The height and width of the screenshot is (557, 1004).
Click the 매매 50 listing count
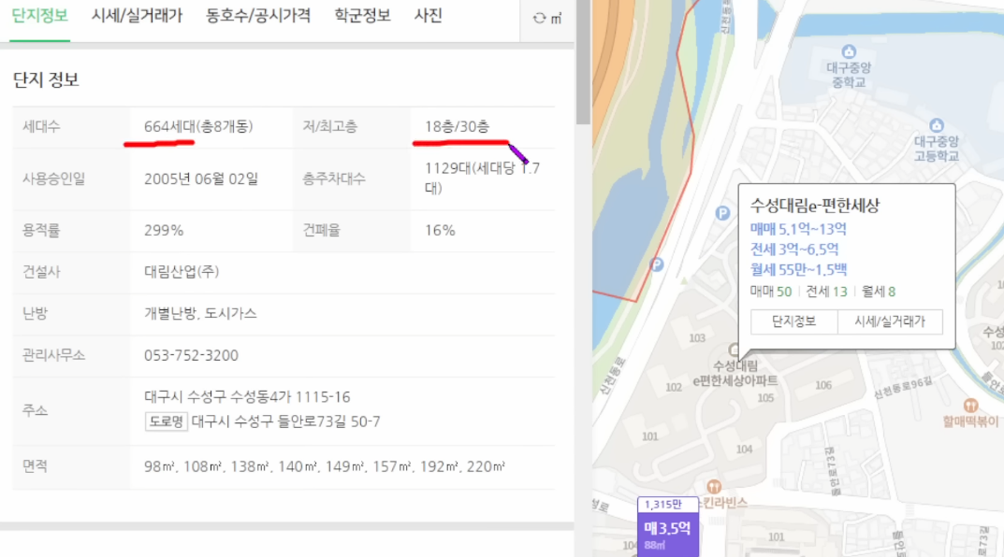click(x=771, y=292)
